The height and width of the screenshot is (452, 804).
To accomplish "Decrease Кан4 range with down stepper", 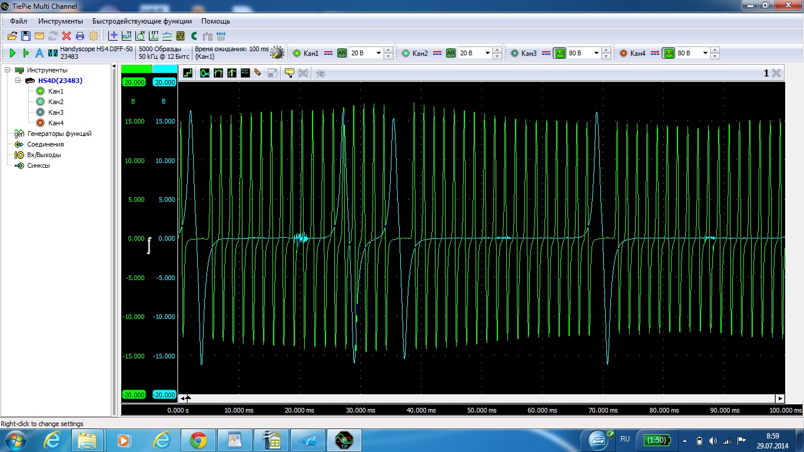I will point(715,56).
